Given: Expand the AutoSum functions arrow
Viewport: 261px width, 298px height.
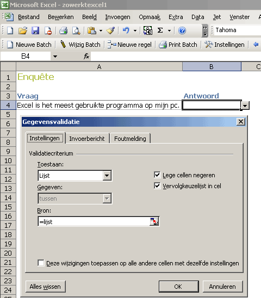Looking at the screenshot, I should (x=169, y=30).
